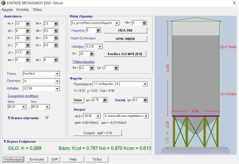Click calculator icon next to Υποστ/τα field
This screenshot has width=239, height=164.
pos(98,30)
